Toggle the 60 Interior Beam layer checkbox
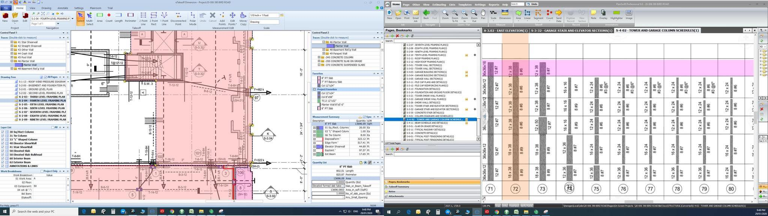Screen dimensions: 768x216 3,158
